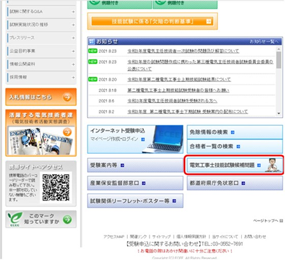Screen dimensions: 285x260
Task: Open 情報公開資料 sidebar item
Action: (x=41, y=64)
